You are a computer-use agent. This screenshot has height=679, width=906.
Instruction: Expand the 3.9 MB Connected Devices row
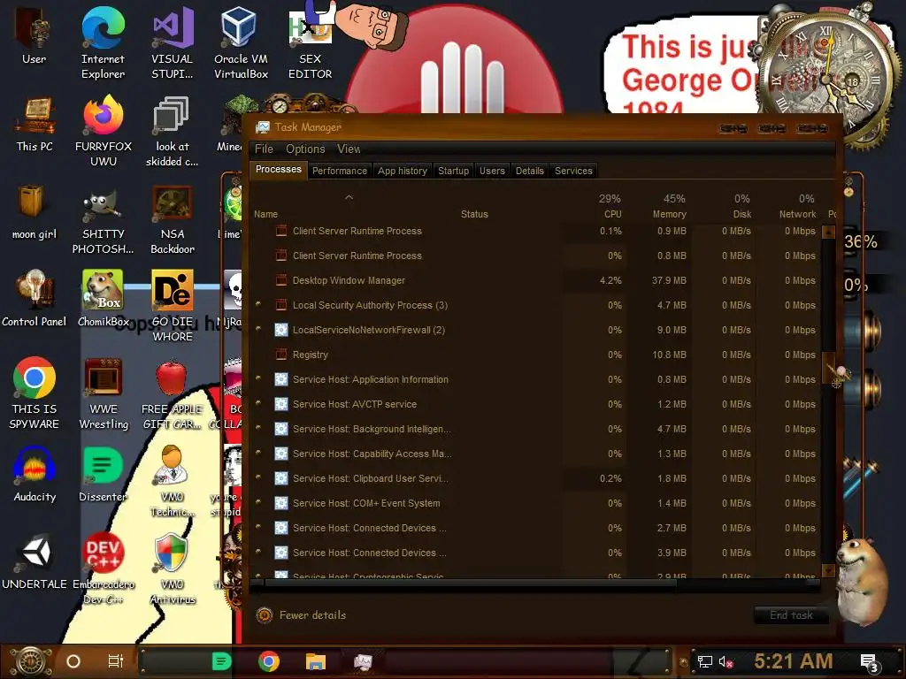pyautogui.click(x=258, y=552)
